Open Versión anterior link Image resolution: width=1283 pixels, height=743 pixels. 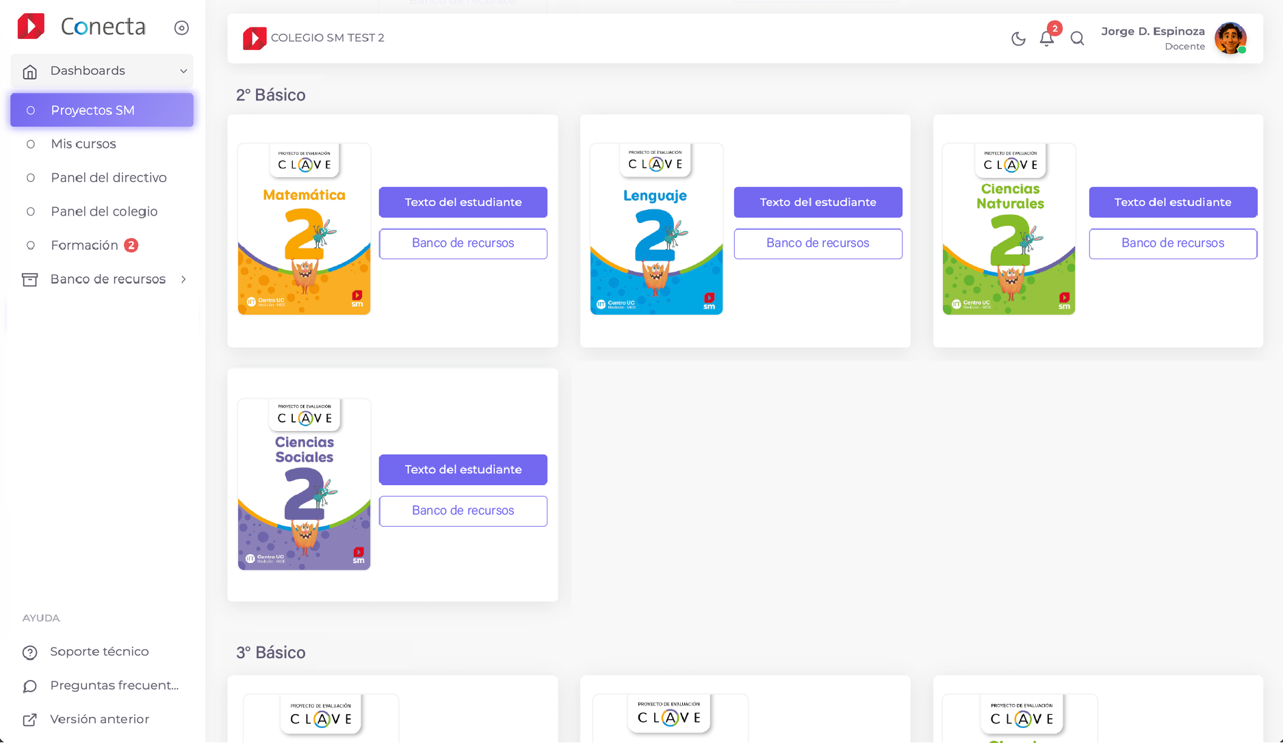pos(99,719)
